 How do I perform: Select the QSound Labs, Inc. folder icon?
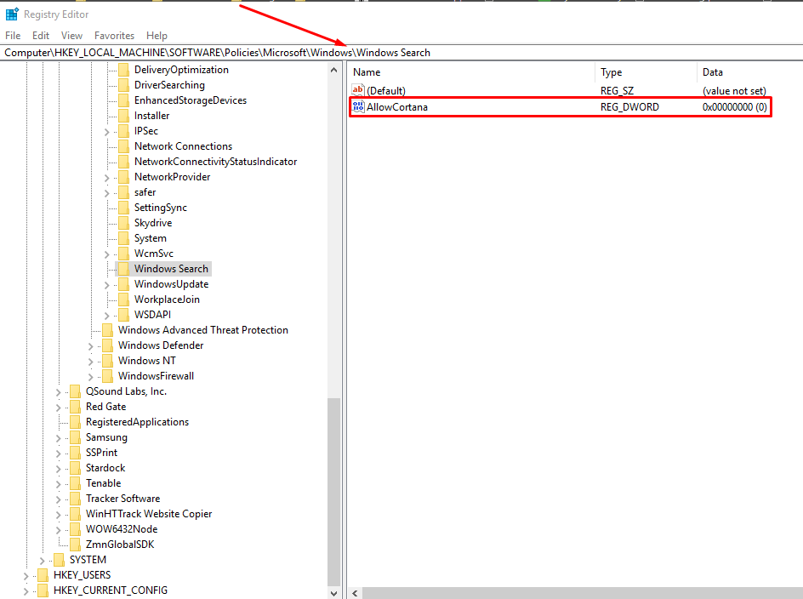75,391
